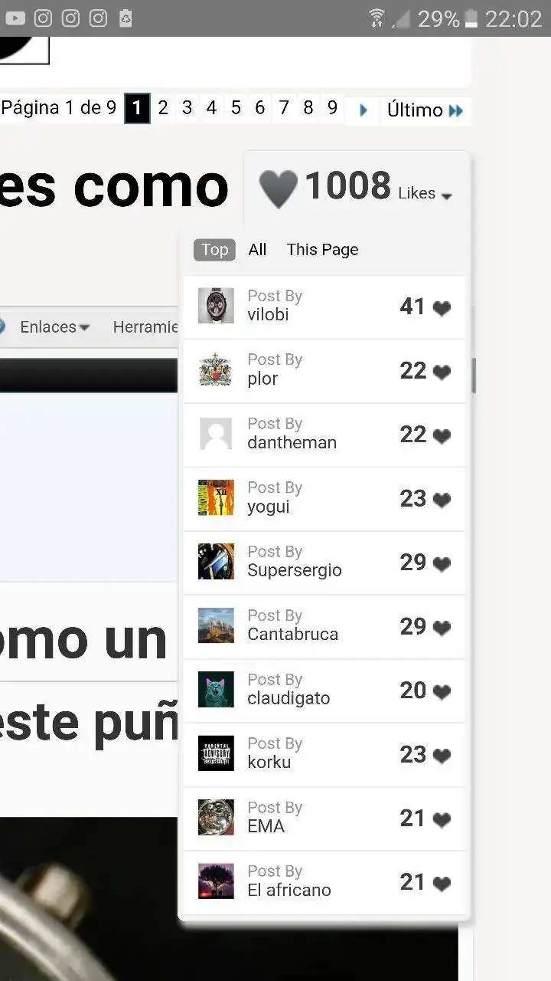Open vilobi's avatar thumbnail
551x981 pixels.
216,306
